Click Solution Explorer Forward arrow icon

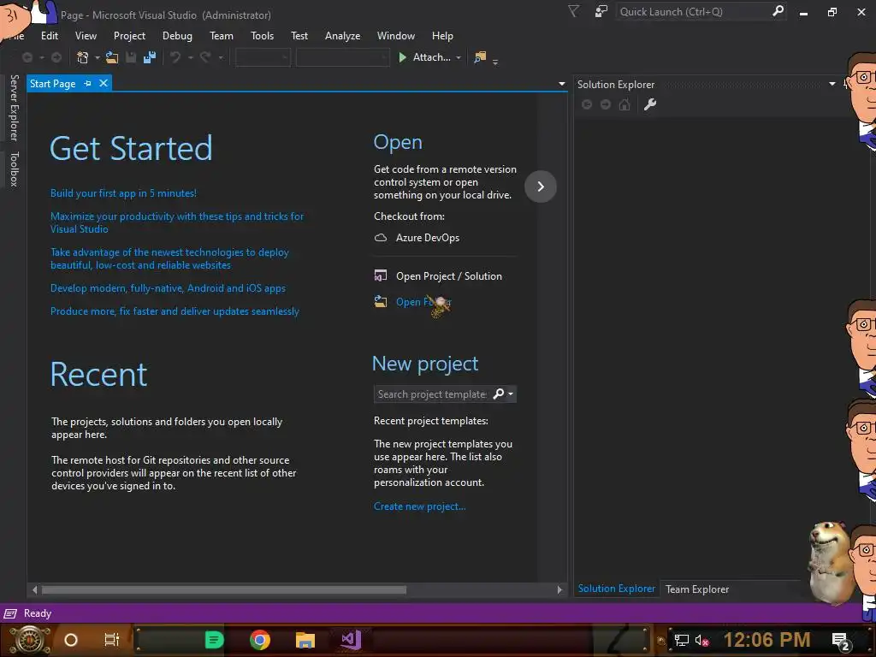tap(606, 104)
